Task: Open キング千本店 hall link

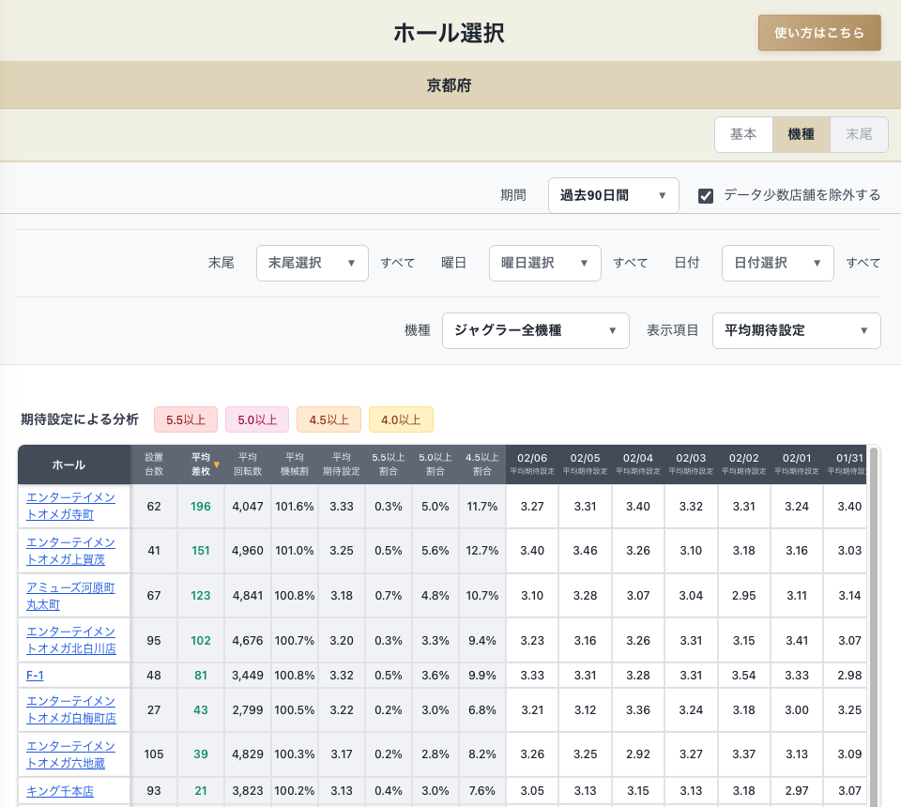Action: [60, 791]
